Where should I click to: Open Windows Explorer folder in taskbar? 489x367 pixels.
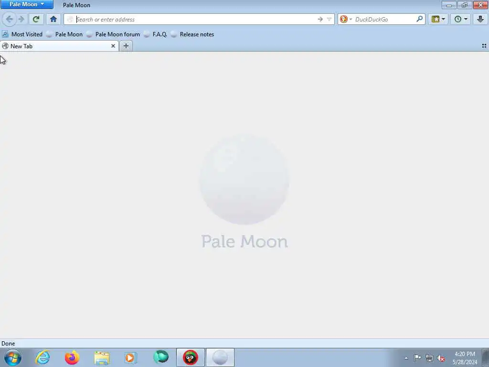pos(102,357)
